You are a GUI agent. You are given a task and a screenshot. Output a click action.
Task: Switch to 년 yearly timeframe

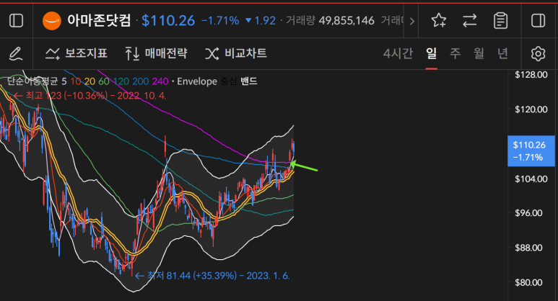pyautogui.click(x=502, y=53)
